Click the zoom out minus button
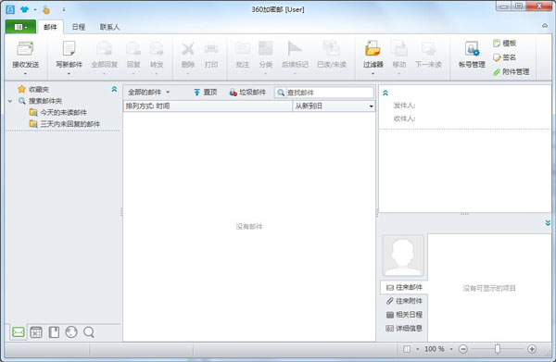 coord(462,349)
